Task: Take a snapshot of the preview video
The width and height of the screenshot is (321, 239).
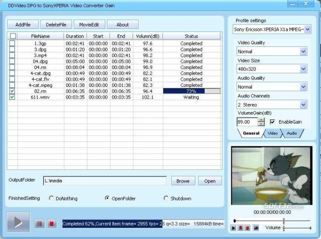Action: [256, 227]
